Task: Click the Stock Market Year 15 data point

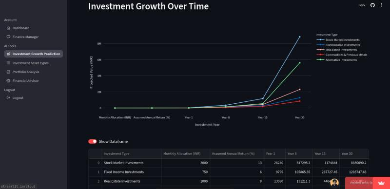Action: click(x=263, y=98)
